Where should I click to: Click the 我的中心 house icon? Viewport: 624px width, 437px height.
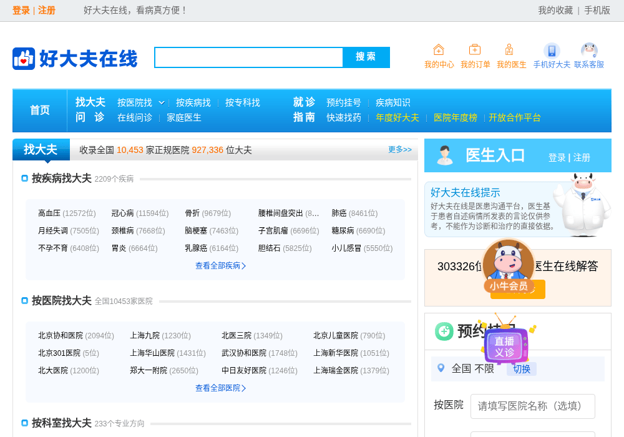click(x=439, y=50)
